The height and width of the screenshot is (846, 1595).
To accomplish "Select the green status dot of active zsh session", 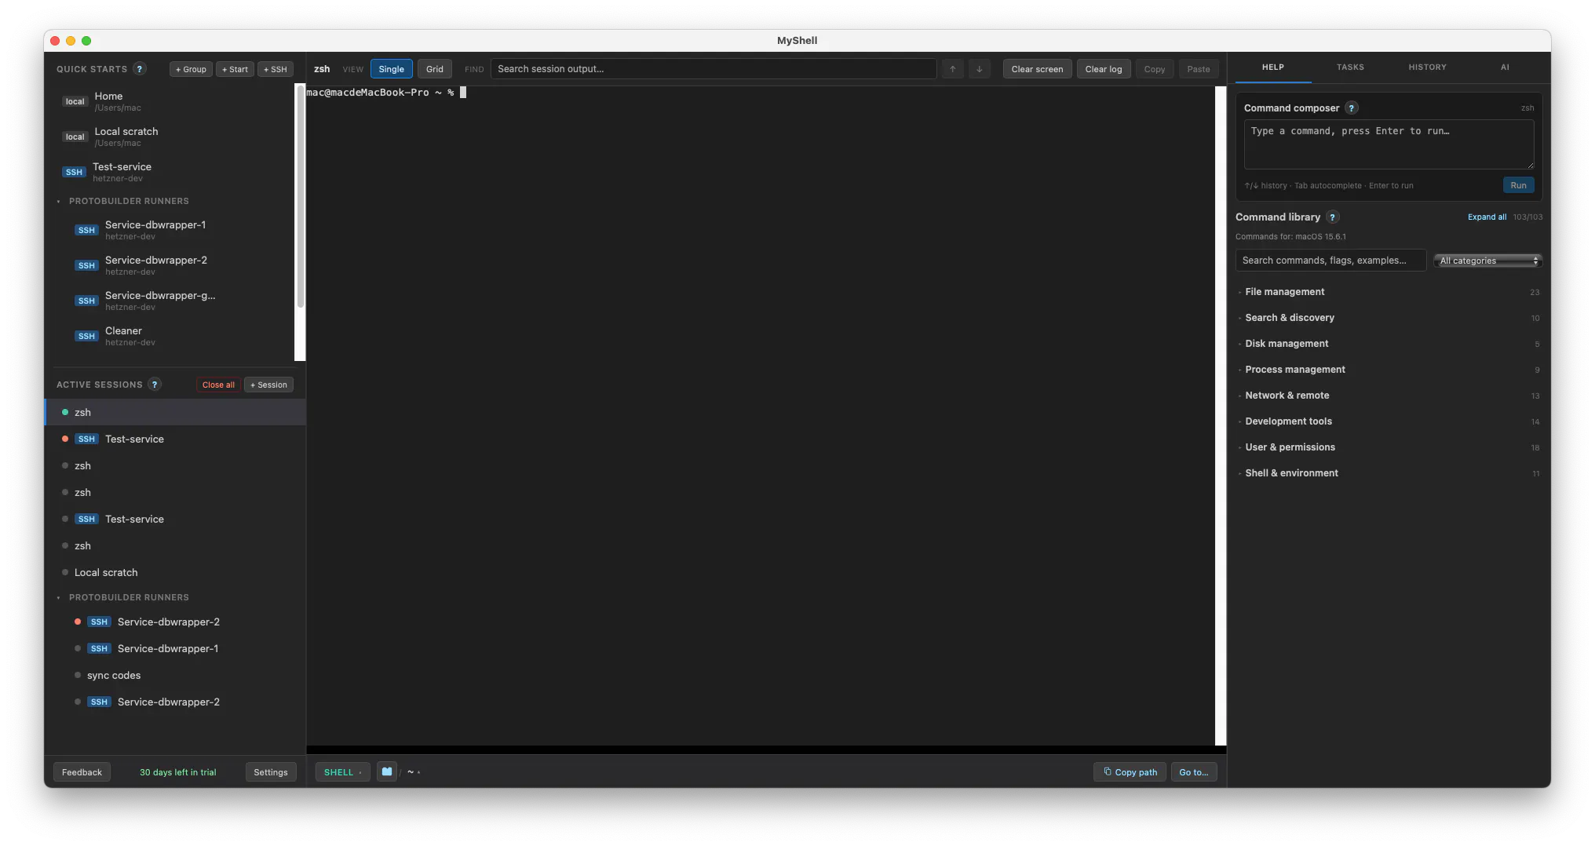I will (65, 413).
